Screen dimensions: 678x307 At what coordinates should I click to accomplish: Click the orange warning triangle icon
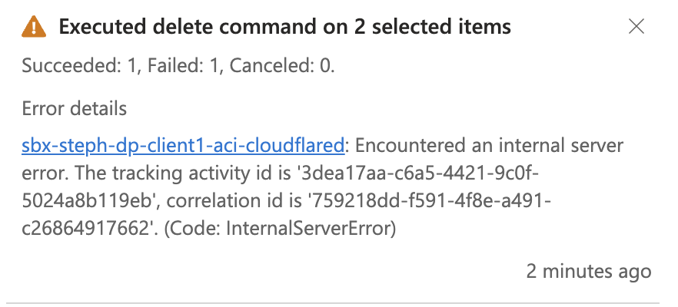(x=34, y=28)
